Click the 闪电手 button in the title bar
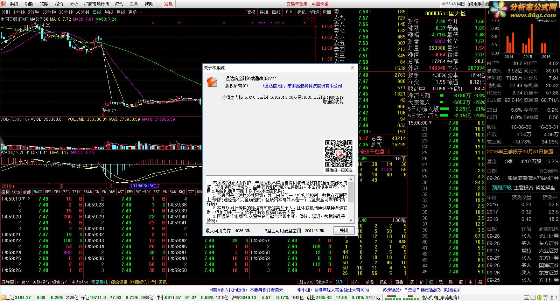The height and width of the screenshot is (301, 560). (x=475, y=4)
